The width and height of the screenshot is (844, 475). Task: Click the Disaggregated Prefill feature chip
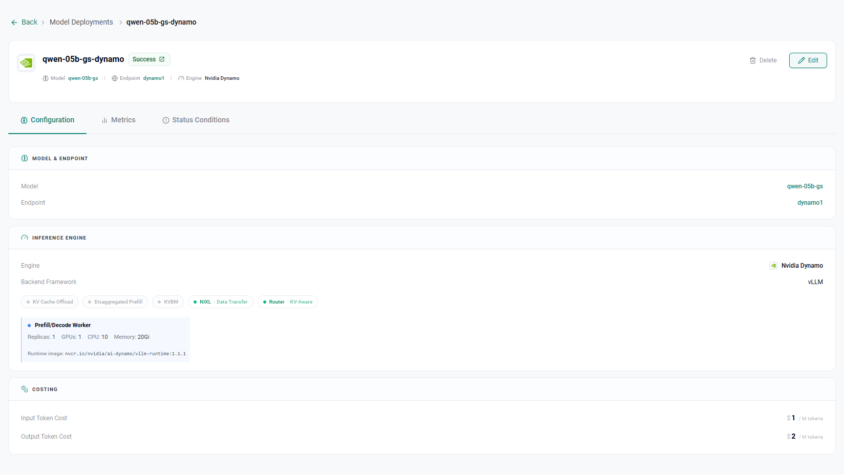[115, 302]
